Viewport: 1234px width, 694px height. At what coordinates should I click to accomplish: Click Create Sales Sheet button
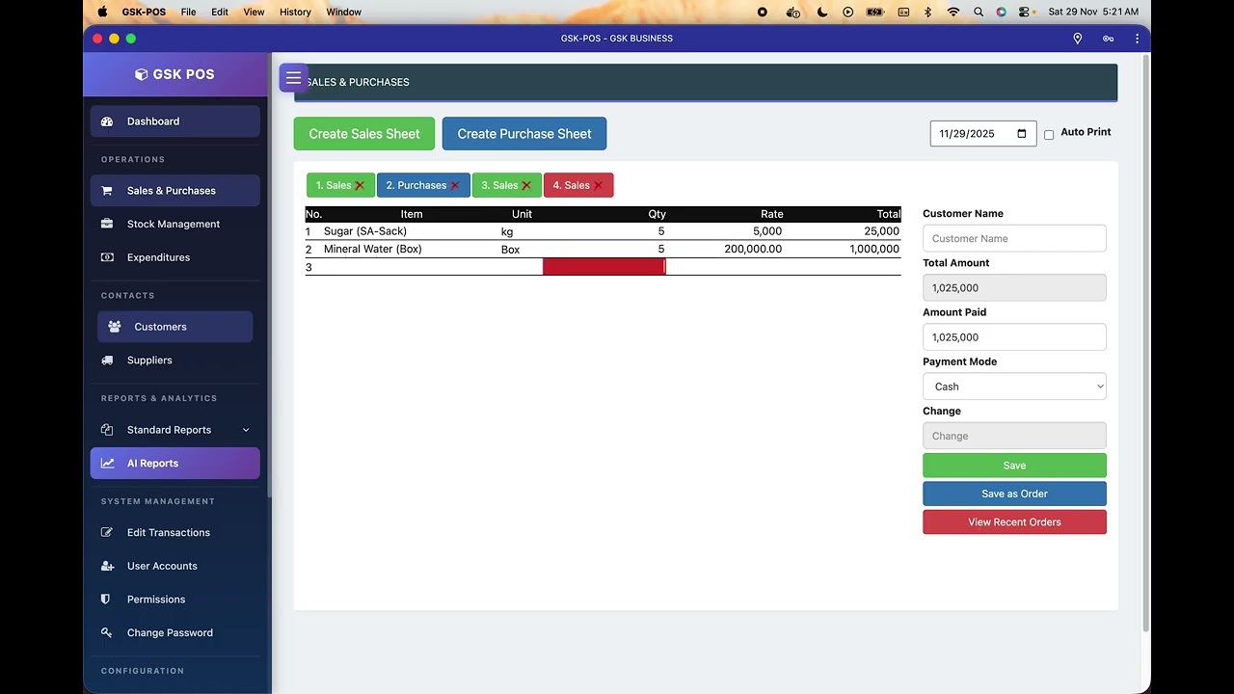[x=364, y=134]
